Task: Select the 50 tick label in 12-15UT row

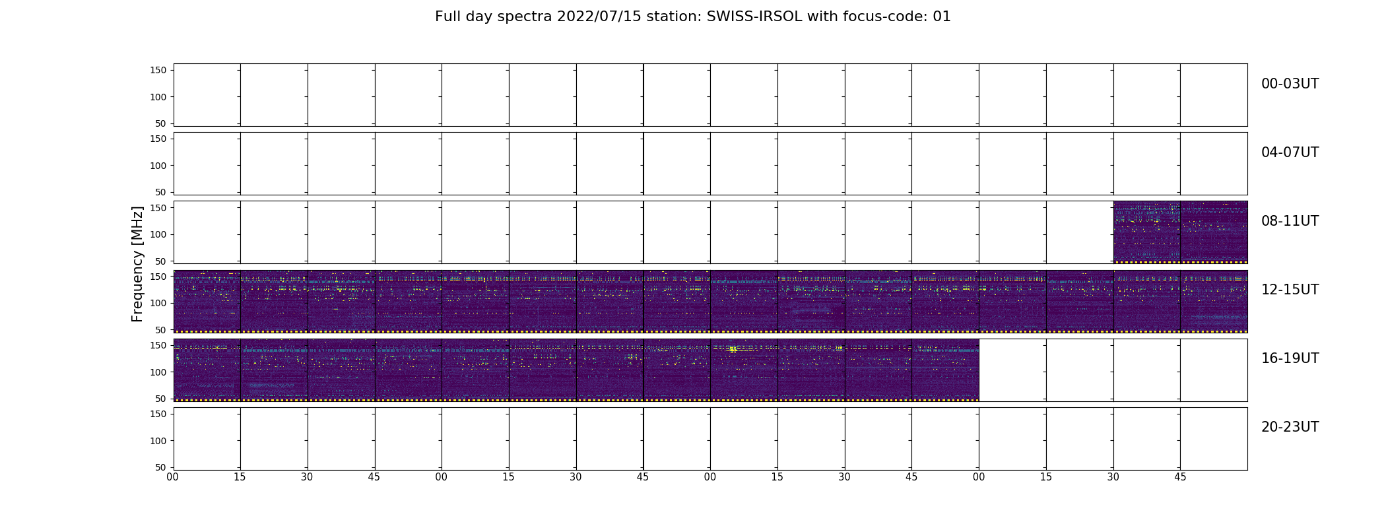Action: click(161, 329)
